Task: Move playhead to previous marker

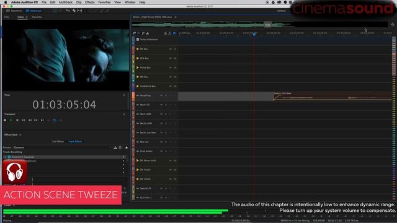Action: 24,120
